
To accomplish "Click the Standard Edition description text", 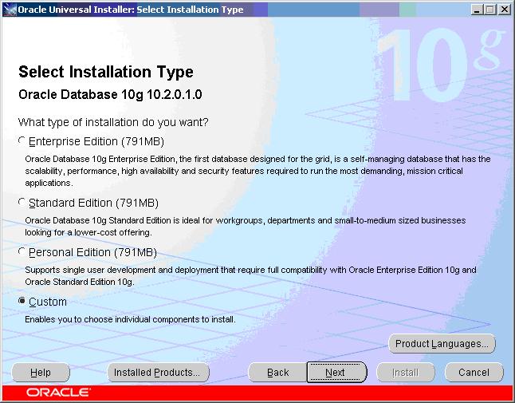I will click(246, 226).
